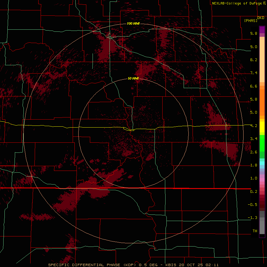
Task: Click the 1.8 legend value
Action: [254, 165]
